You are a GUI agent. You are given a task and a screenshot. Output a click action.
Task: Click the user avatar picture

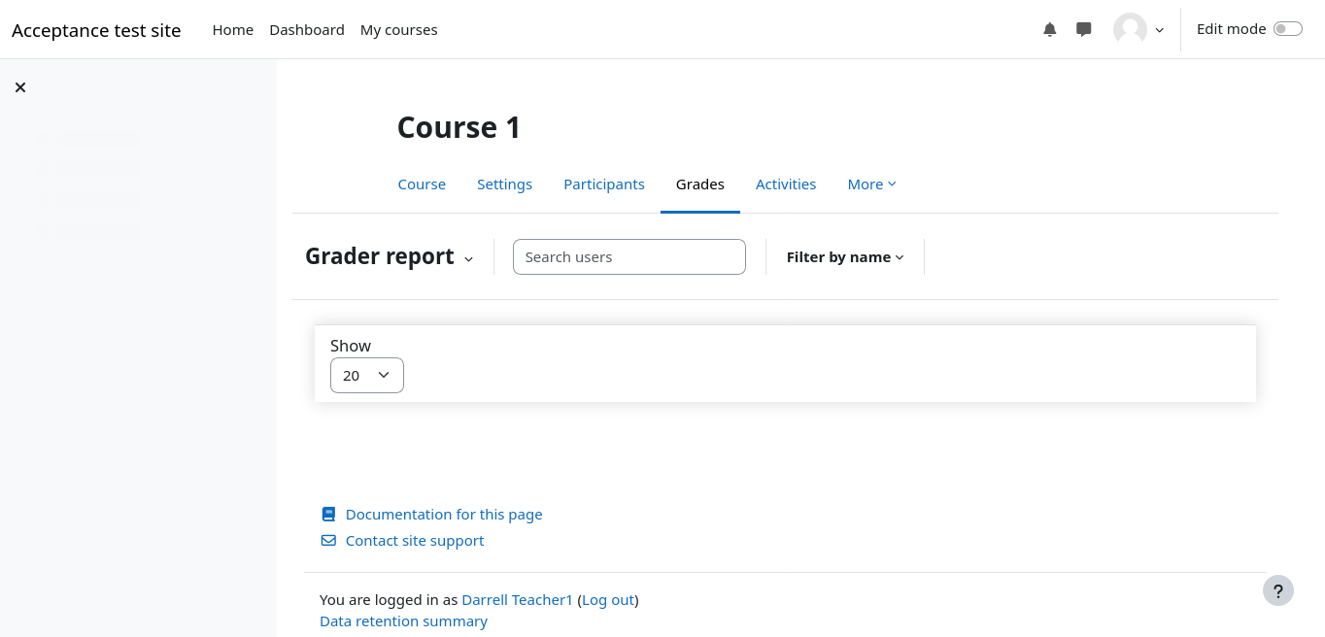tap(1130, 29)
